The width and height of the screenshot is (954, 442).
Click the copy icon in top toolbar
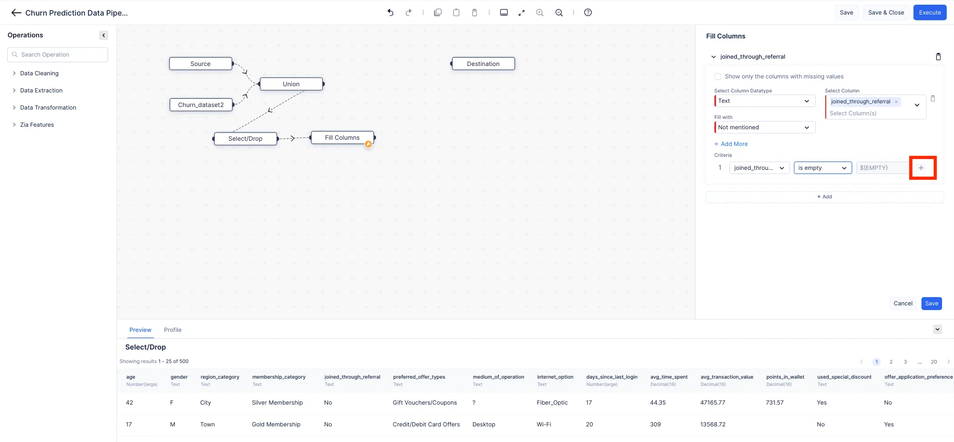tap(438, 12)
